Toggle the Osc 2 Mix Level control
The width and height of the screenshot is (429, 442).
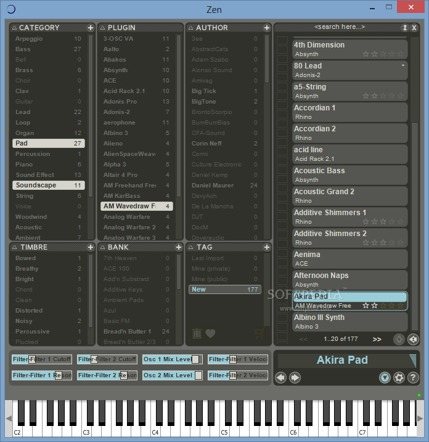coord(172,375)
